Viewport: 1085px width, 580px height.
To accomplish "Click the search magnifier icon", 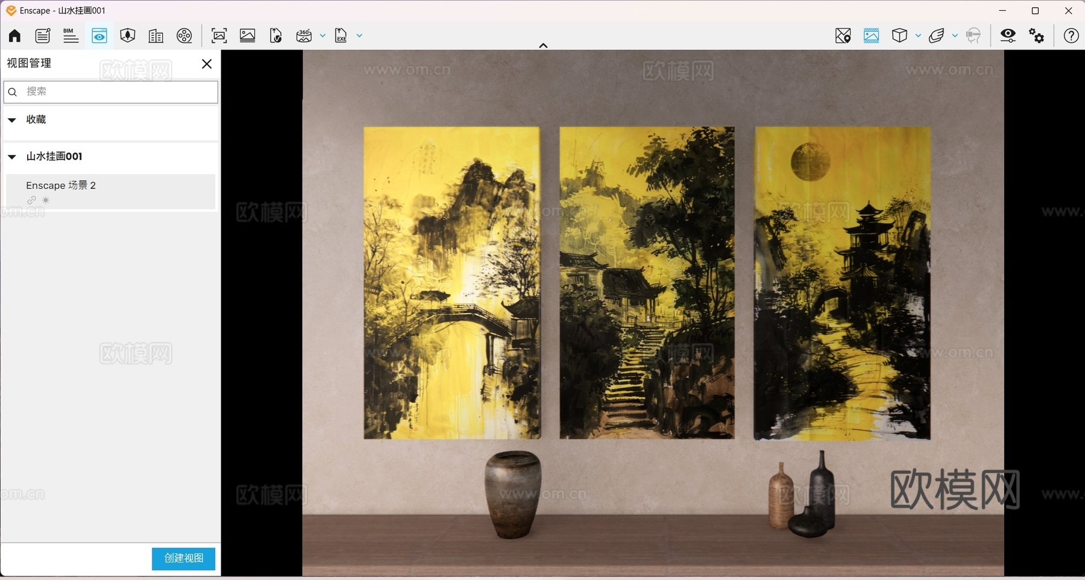I will [x=13, y=92].
